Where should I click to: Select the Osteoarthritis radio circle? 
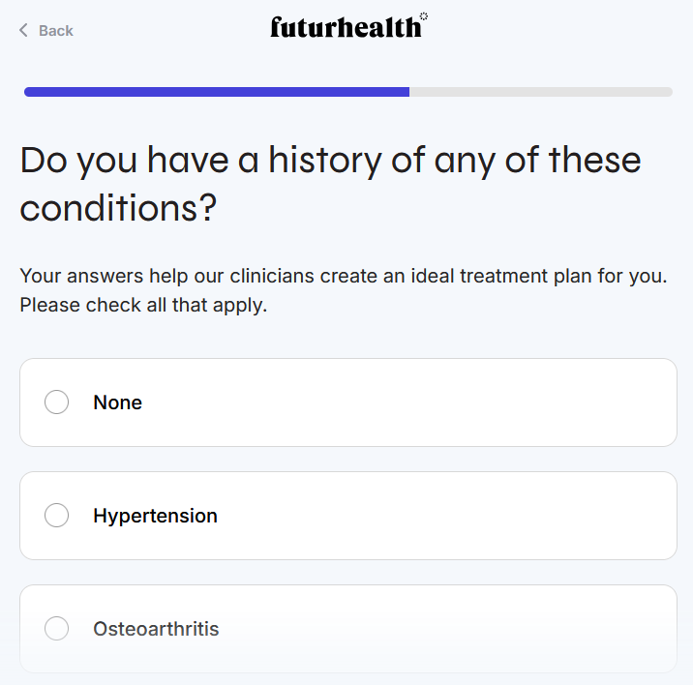coord(57,629)
